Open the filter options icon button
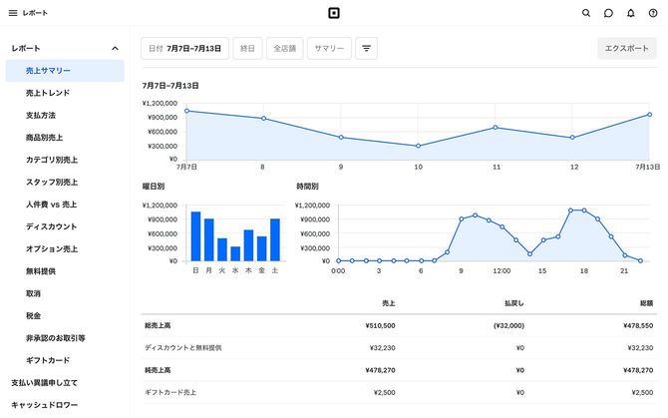Viewport: 668px width, 418px height. point(366,48)
